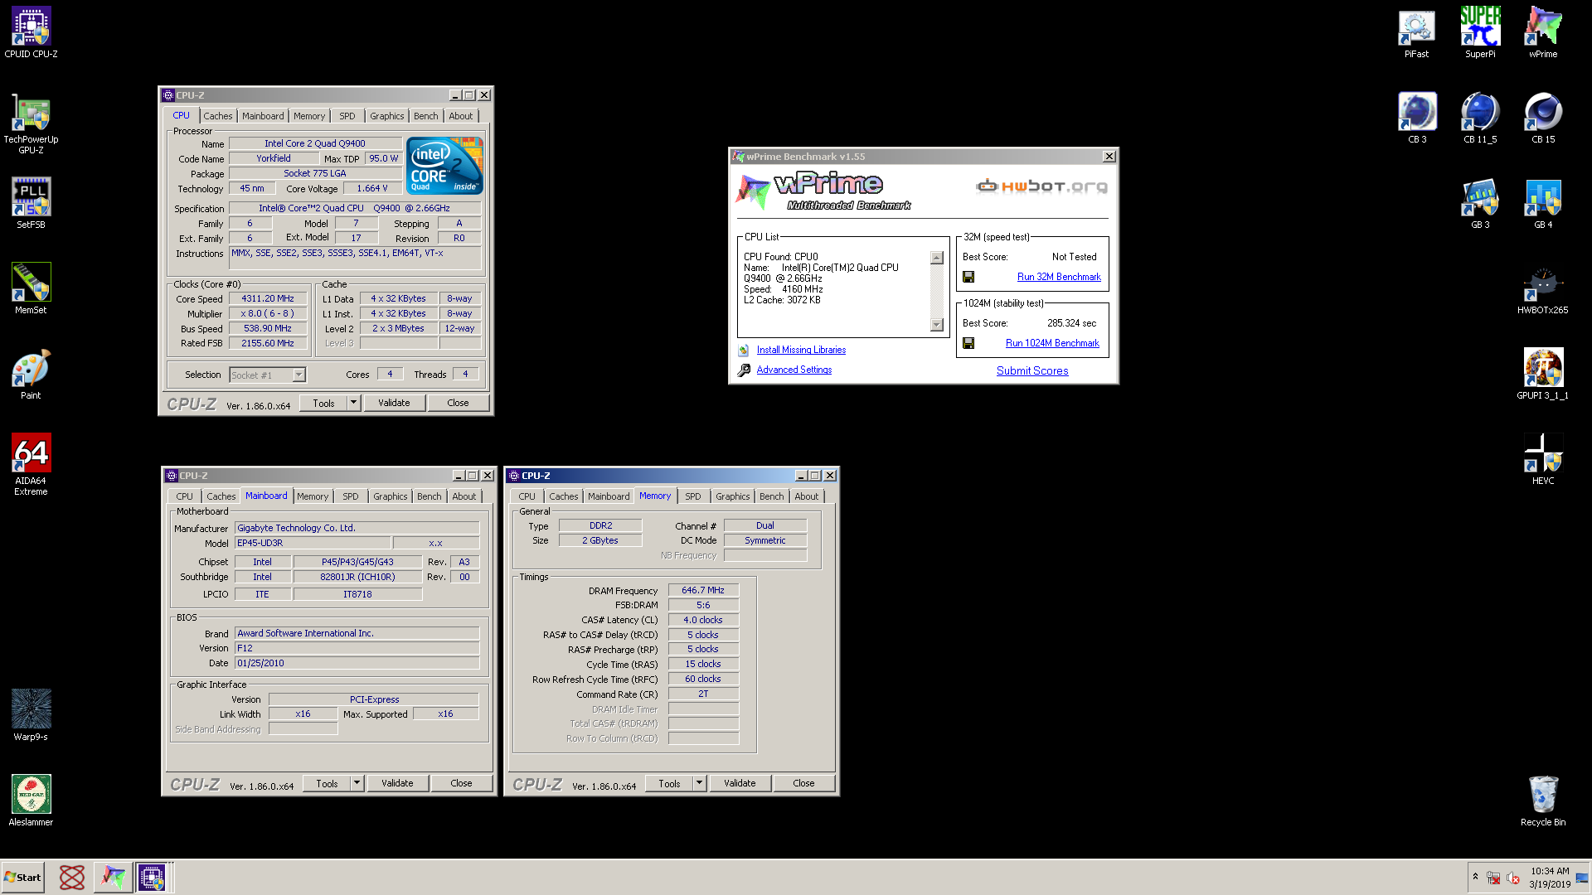Screen dimensions: 1592x895
Task: Click the volume tray icon
Action: click(x=1513, y=878)
